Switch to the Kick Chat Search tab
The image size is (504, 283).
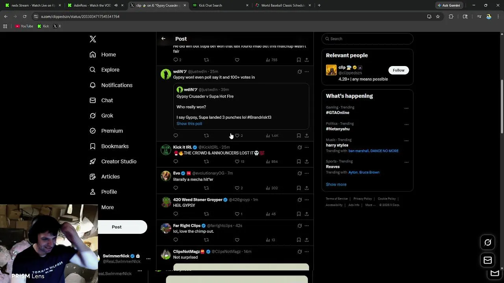[220, 6]
